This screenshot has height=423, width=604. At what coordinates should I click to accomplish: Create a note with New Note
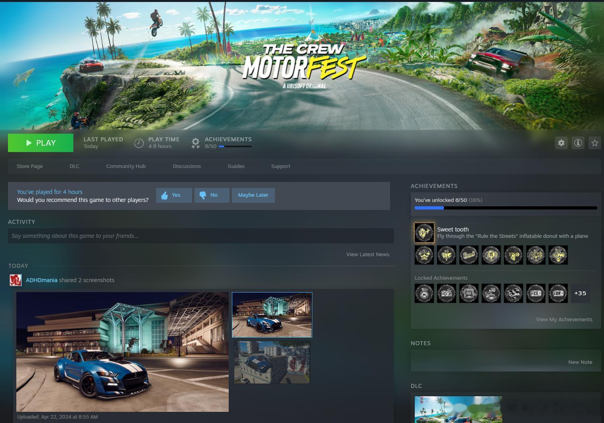click(x=580, y=362)
